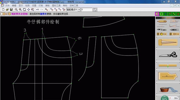Select the scissors cutting tool

pos(168,55)
